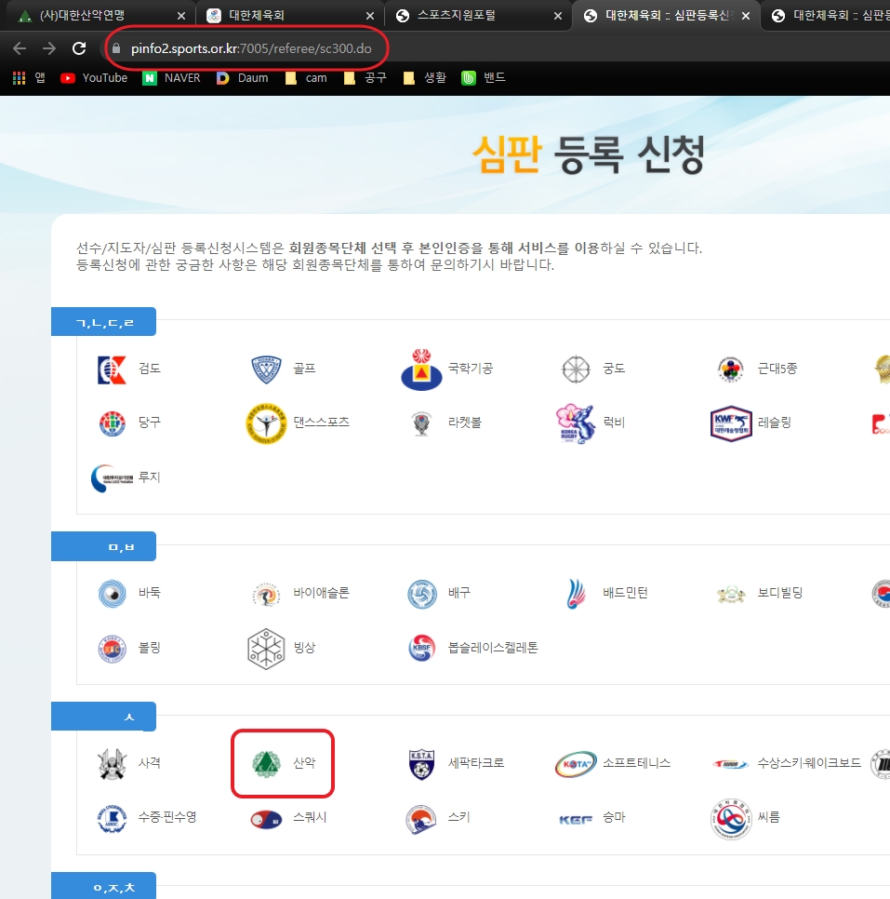Open the 빙상 snowflake hexagon icon
The width and height of the screenshot is (890, 899).
[266, 649]
